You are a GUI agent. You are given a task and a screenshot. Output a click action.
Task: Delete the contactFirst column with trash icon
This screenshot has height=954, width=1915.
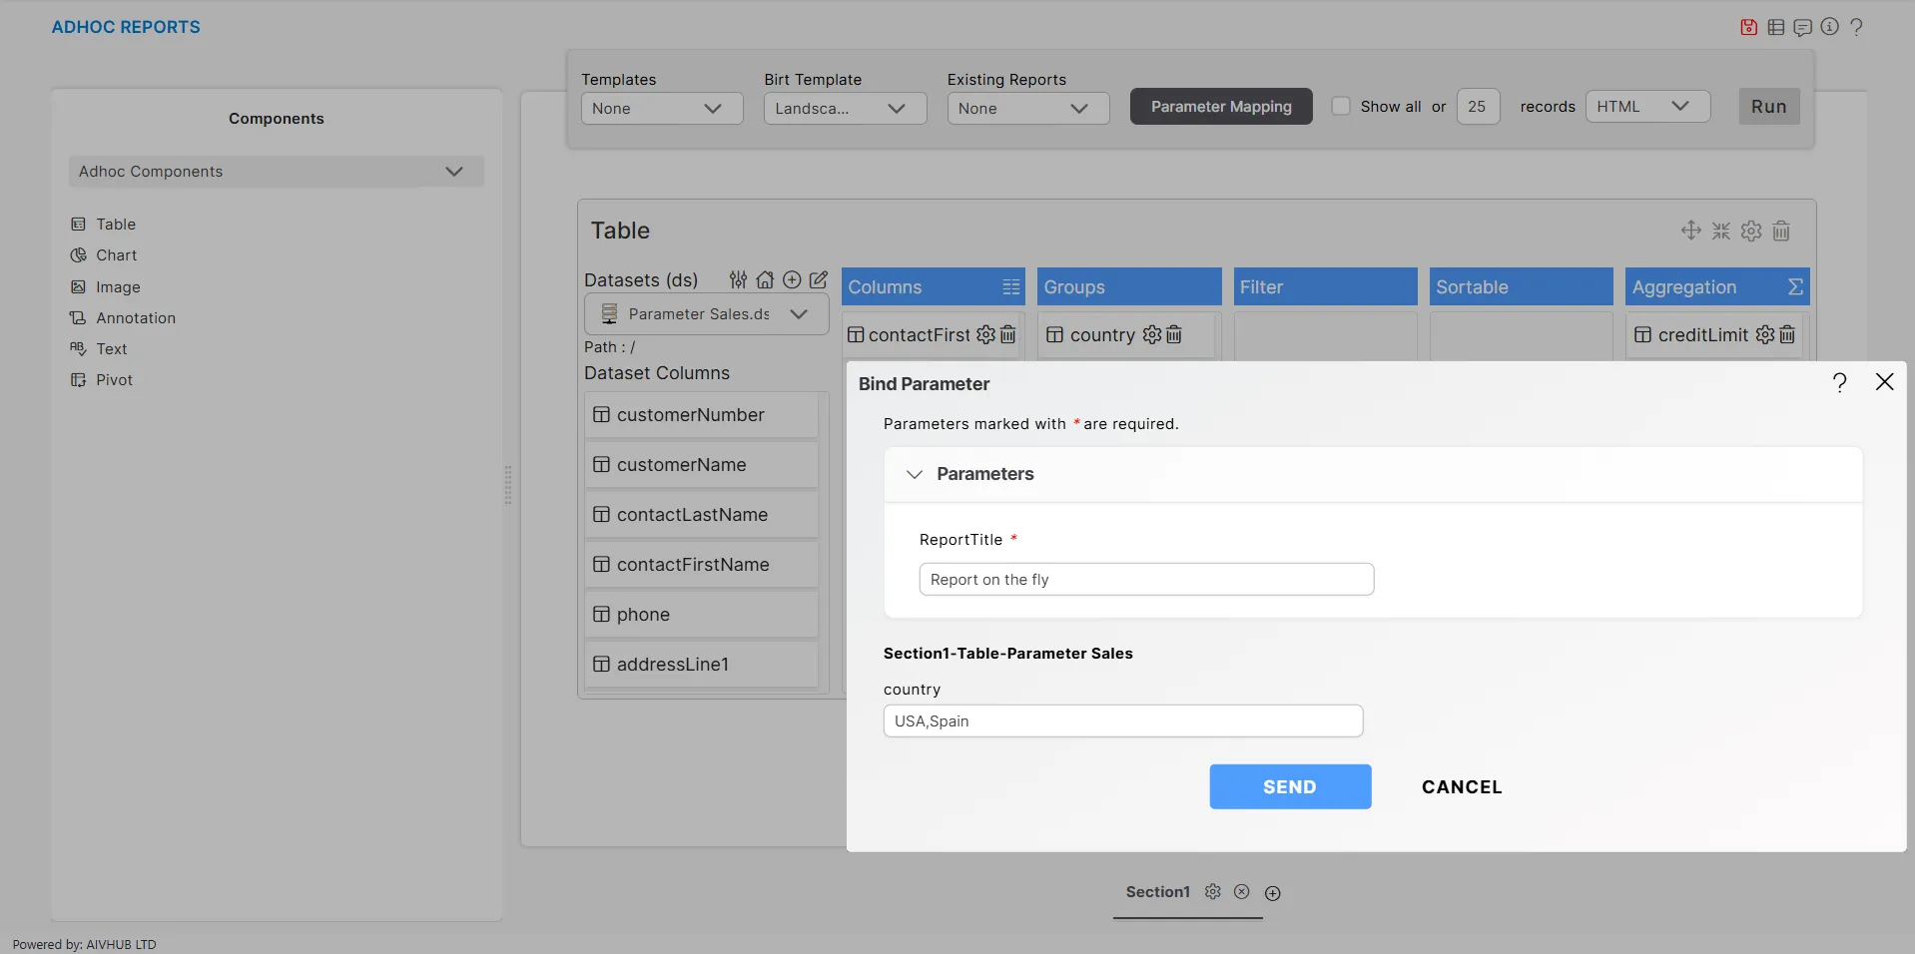[1008, 335]
